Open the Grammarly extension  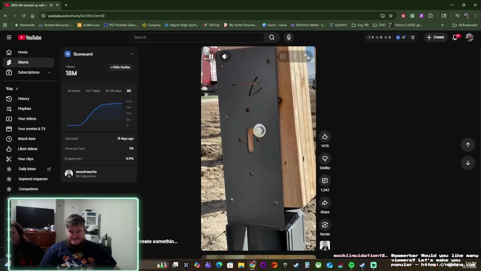[412, 16]
